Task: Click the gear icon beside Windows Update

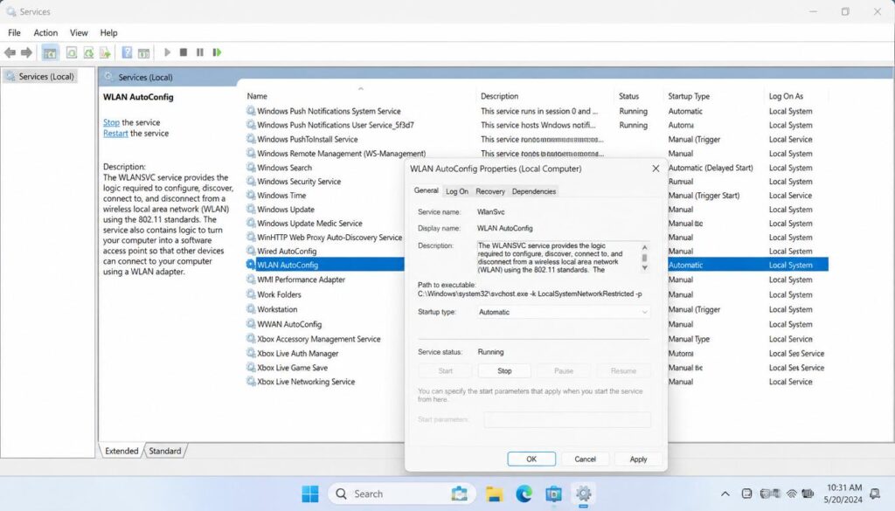Action: click(x=251, y=209)
